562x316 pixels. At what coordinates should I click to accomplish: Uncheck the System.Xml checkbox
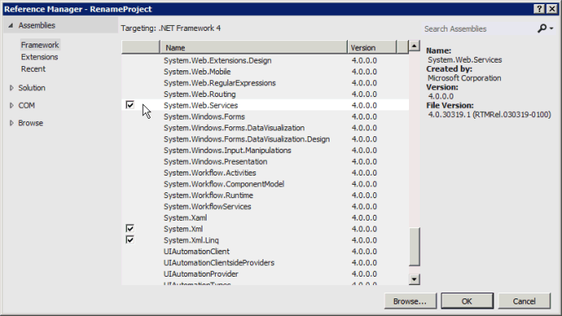coord(130,228)
